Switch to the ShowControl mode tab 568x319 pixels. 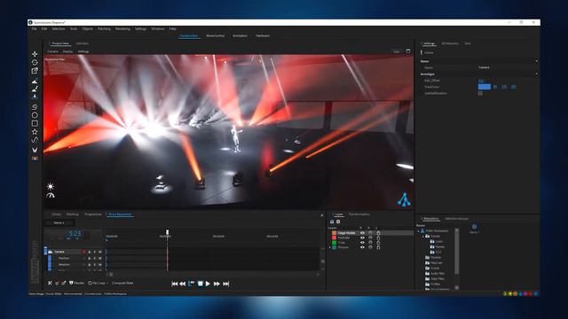point(215,35)
